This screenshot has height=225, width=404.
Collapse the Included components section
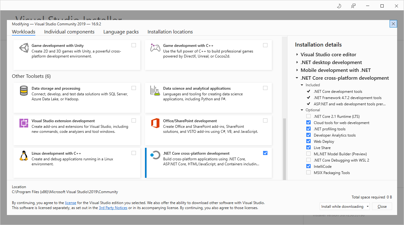coord(302,85)
